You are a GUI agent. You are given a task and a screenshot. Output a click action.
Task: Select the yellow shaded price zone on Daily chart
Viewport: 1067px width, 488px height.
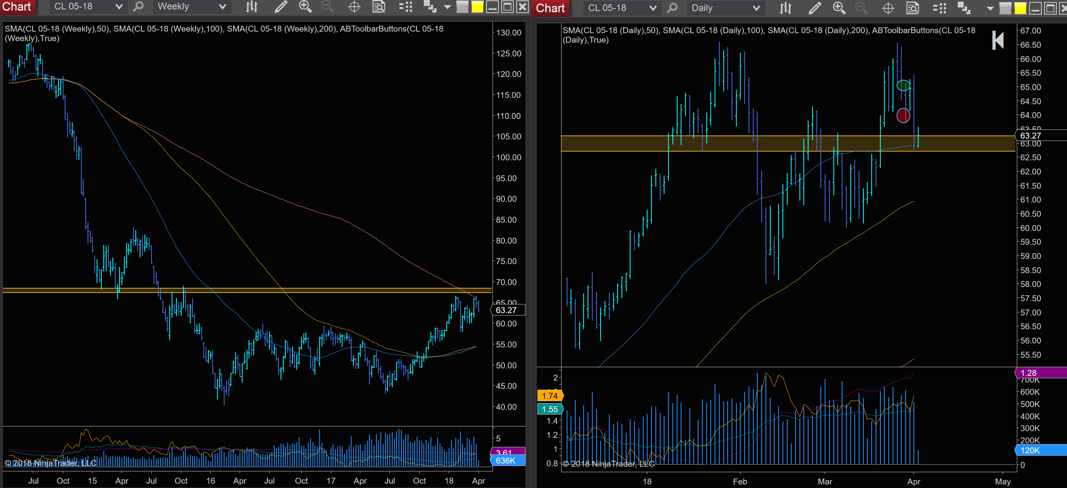(x=788, y=143)
